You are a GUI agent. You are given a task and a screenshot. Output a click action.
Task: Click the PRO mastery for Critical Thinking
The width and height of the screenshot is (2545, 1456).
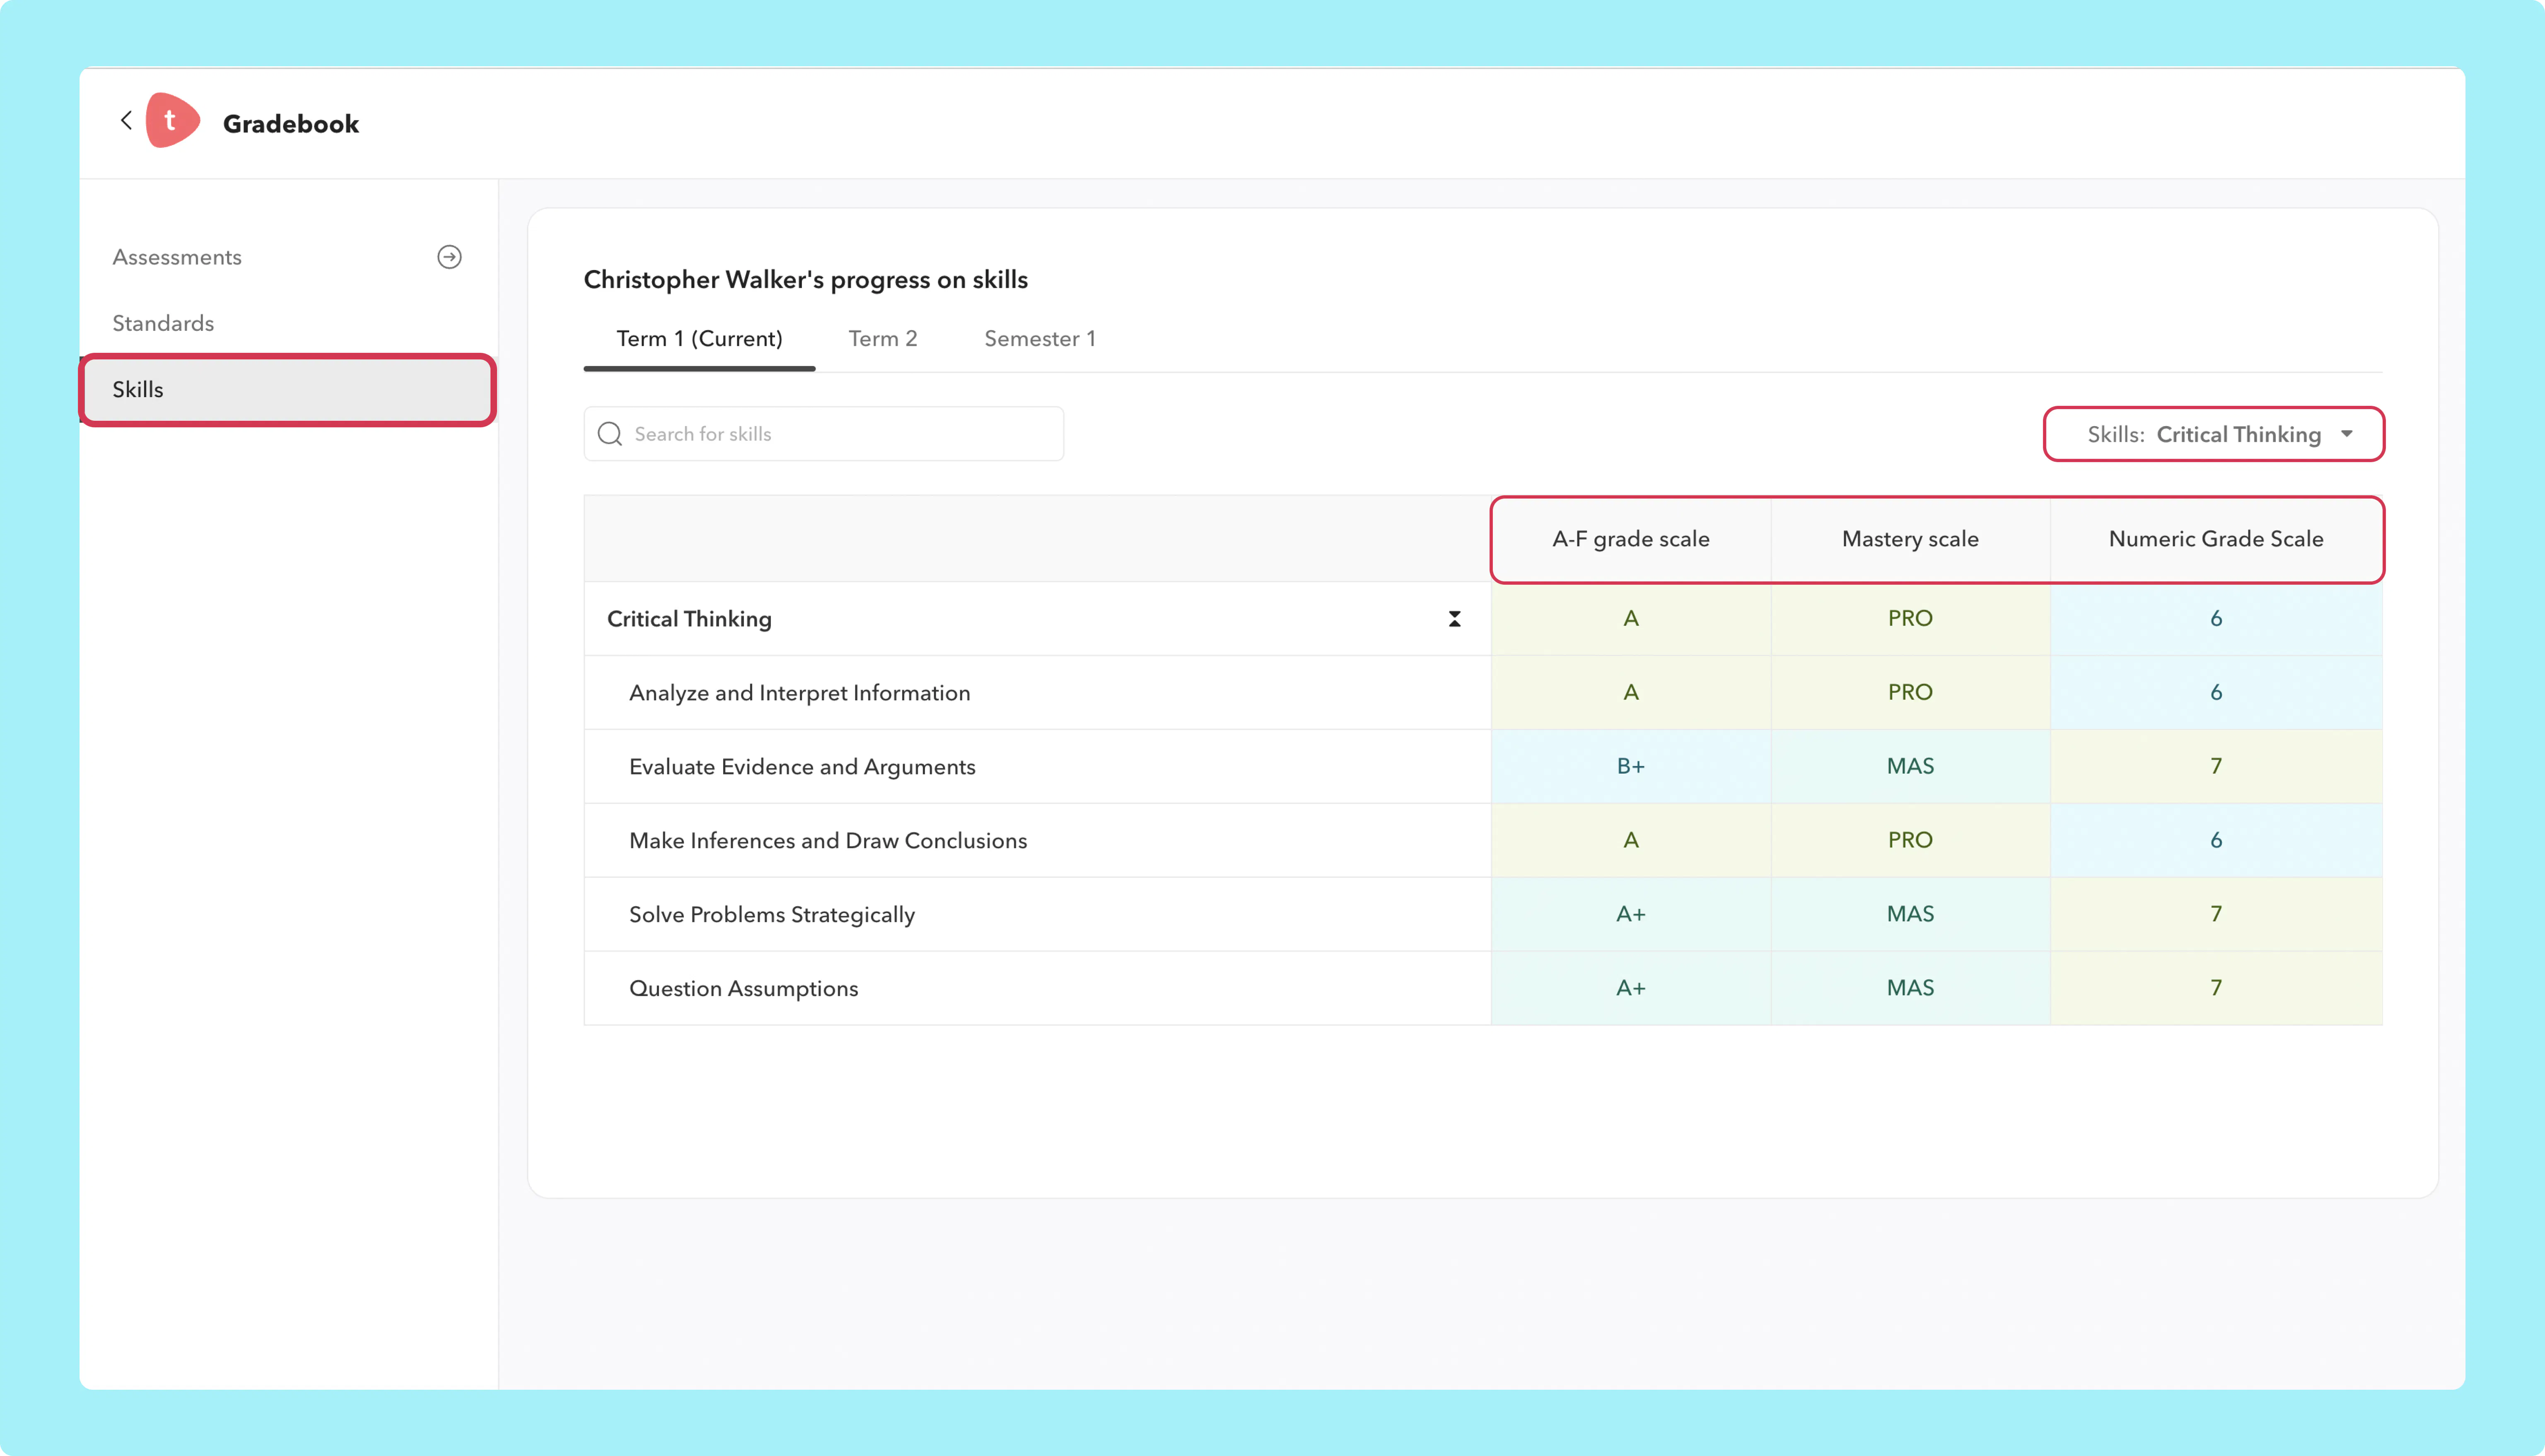pyautogui.click(x=1911, y=619)
